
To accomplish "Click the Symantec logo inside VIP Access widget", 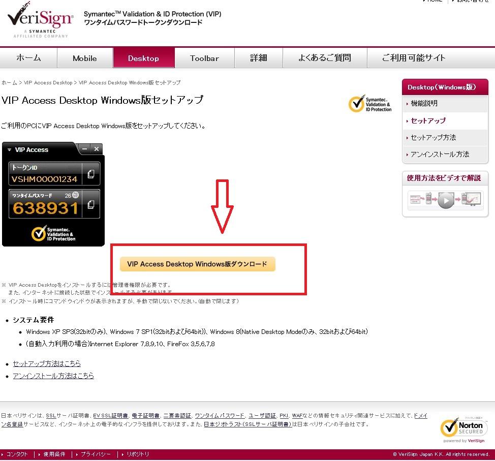I will pos(53,234).
